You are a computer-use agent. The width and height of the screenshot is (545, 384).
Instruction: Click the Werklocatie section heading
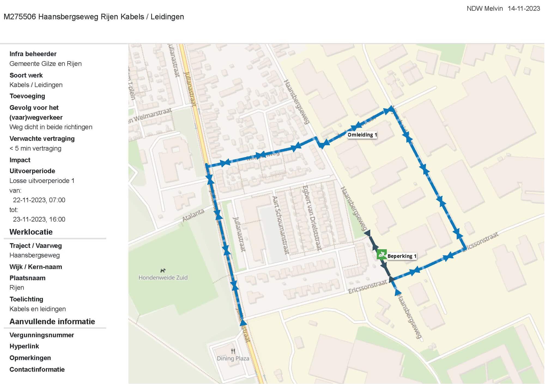coord(31,232)
